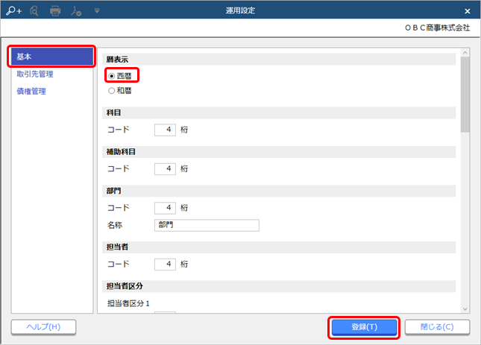Click the 補助科目 section header
481x345 pixels.
coord(279,152)
